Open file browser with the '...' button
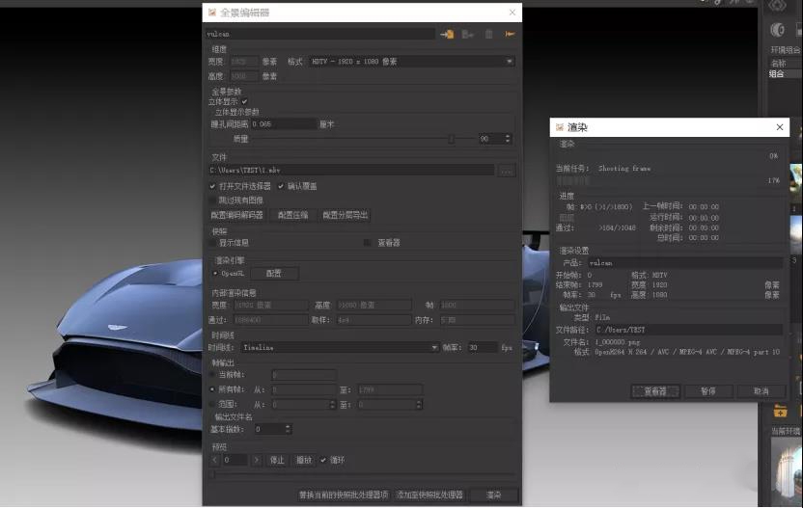This screenshot has width=803, height=508. click(x=507, y=171)
